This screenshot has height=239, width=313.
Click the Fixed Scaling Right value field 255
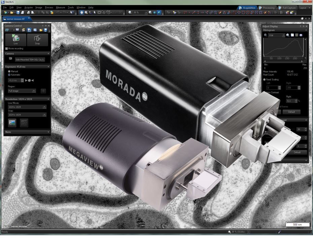click(x=292, y=88)
